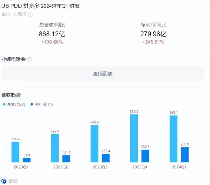Click the 营收趋势 section heading
210x185 pixels.
coord(11,95)
